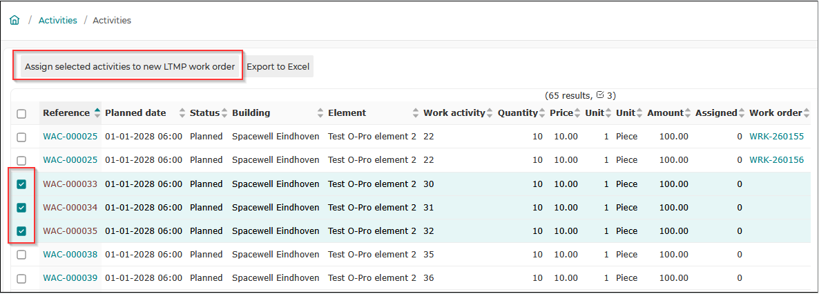The width and height of the screenshot is (819, 294).
Task: Click the '65 results' count text
Action: pyautogui.click(x=569, y=95)
